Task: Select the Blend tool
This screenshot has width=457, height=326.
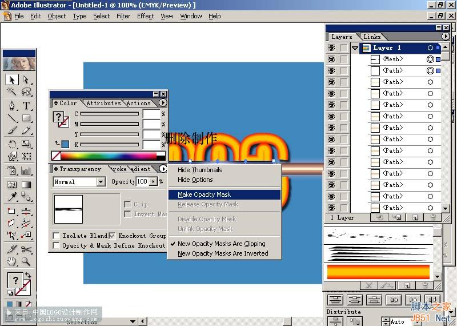Action: (26, 197)
